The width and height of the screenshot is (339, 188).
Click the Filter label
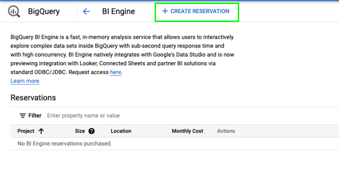[35, 116]
